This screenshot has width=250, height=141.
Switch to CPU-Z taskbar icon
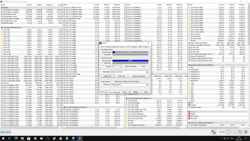click(80, 138)
